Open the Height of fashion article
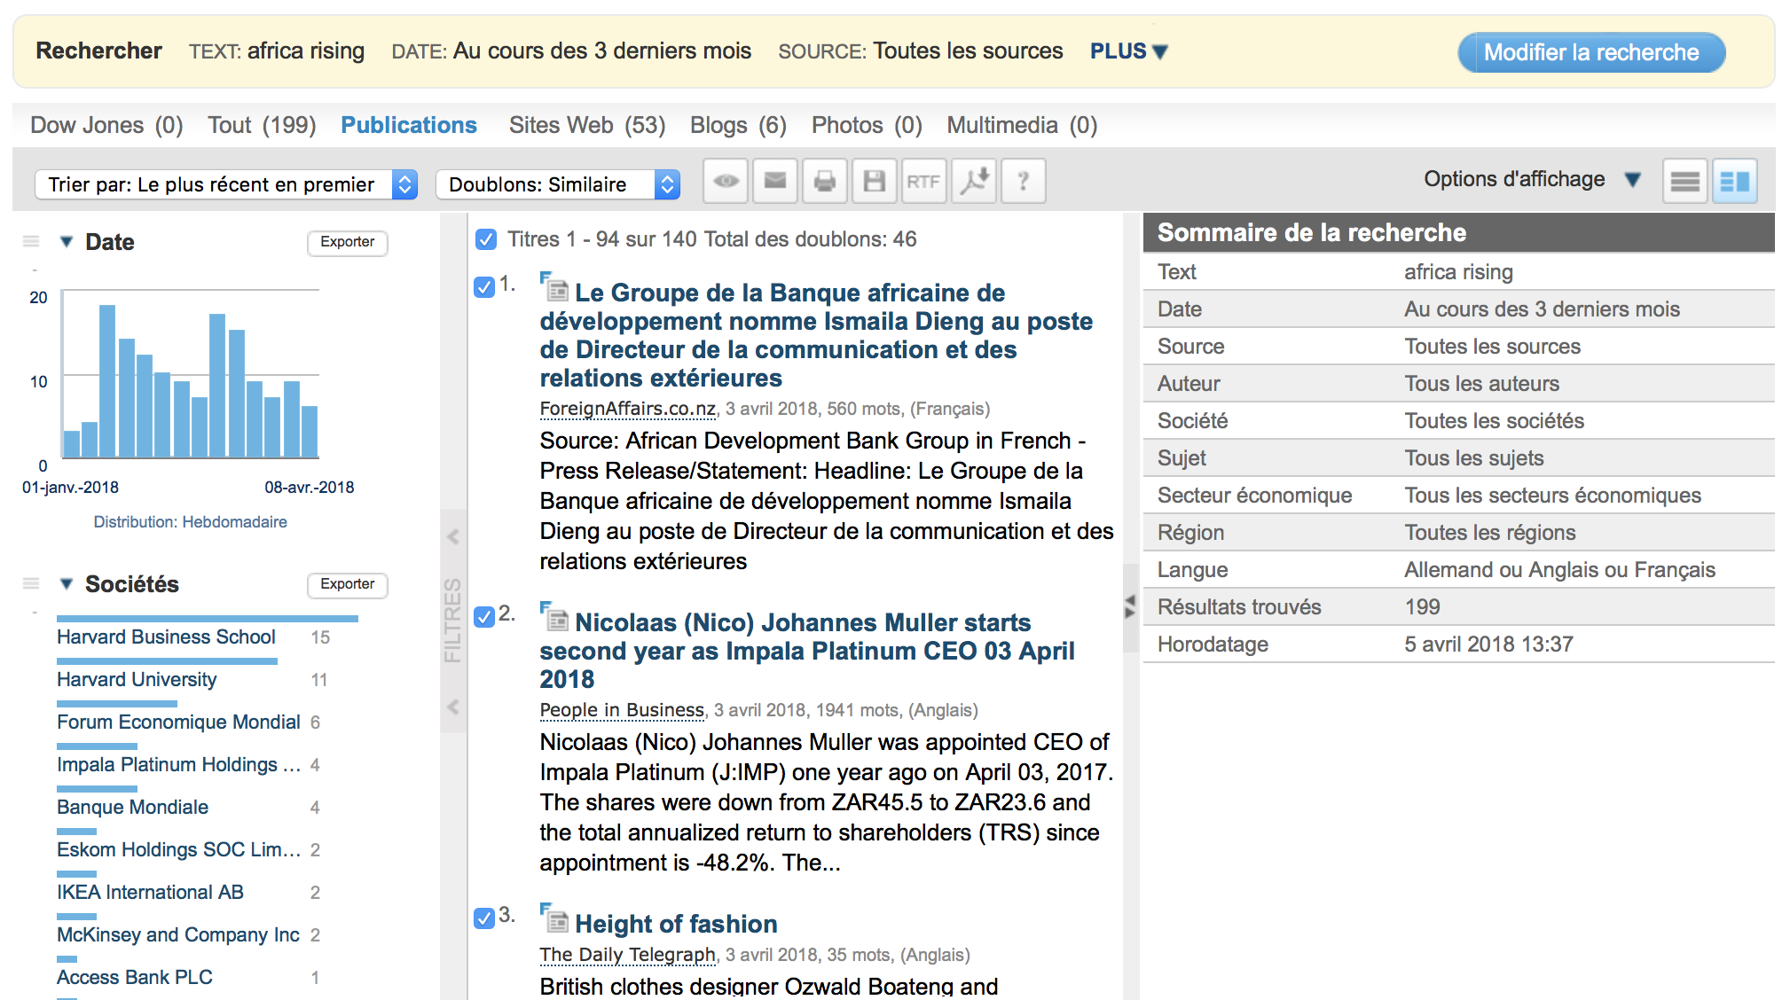This screenshot has height=1000, width=1790. point(676,924)
